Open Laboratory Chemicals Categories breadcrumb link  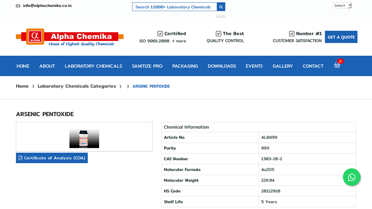[x=77, y=86]
